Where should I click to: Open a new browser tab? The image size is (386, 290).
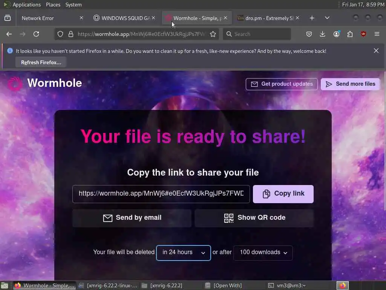click(312, 18)
